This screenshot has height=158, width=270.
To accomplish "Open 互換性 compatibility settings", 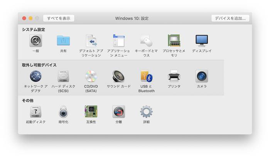I will point(91,112).
